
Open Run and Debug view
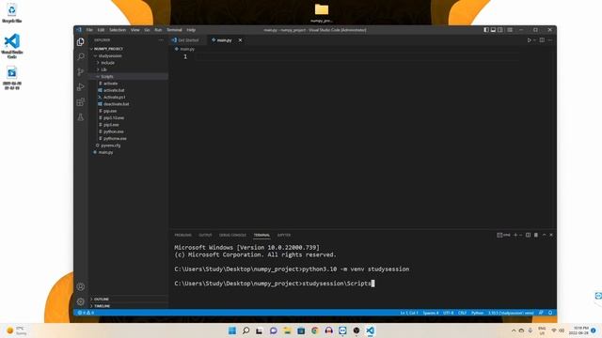pos(81,87)
